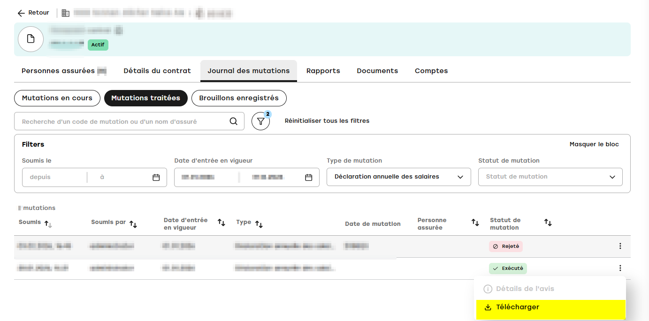The width and height of the screenshot is (649, 321).
Task: Click the Rejeté status badge
Action: pyautogui.click(x=506, y=246)
